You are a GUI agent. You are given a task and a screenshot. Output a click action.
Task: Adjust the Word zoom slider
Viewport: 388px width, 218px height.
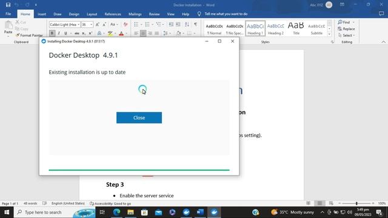[x=356, y=203]
